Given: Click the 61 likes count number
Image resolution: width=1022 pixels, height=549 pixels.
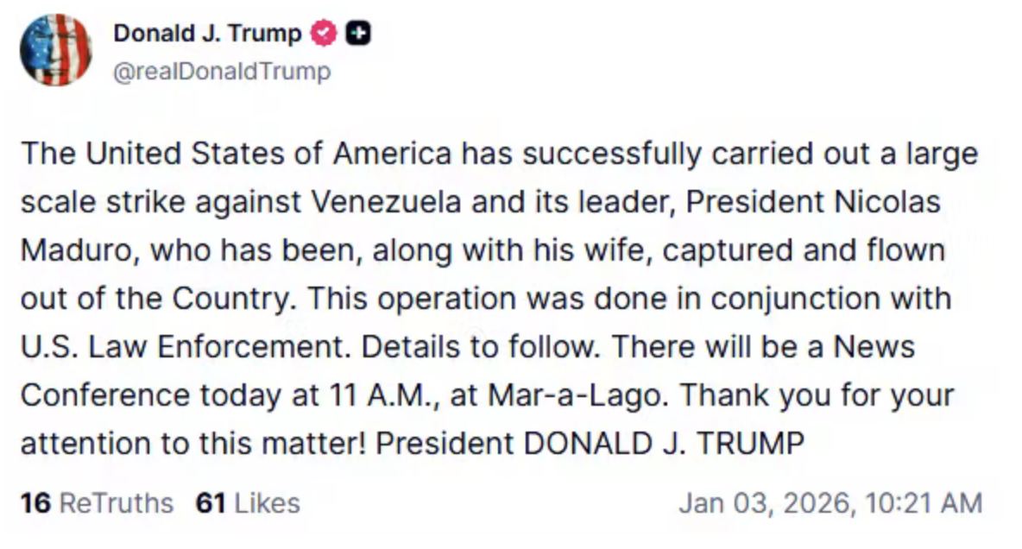Looking at the screenshot, I should [x=211, y=503].
